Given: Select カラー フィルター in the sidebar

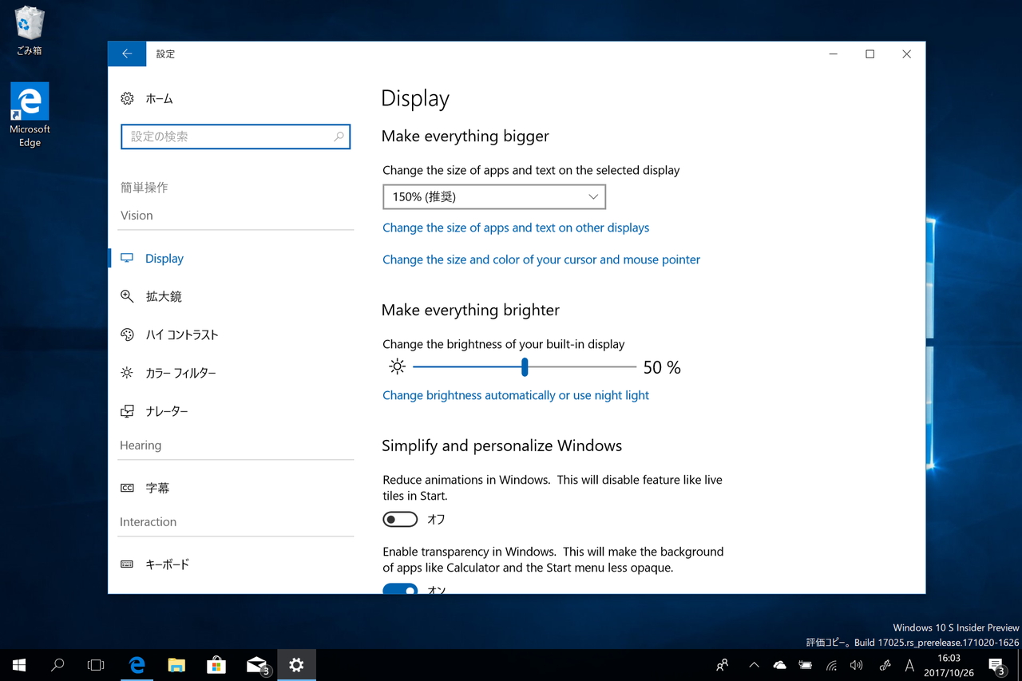Looking at the screenshot, I should coord(180,373).
